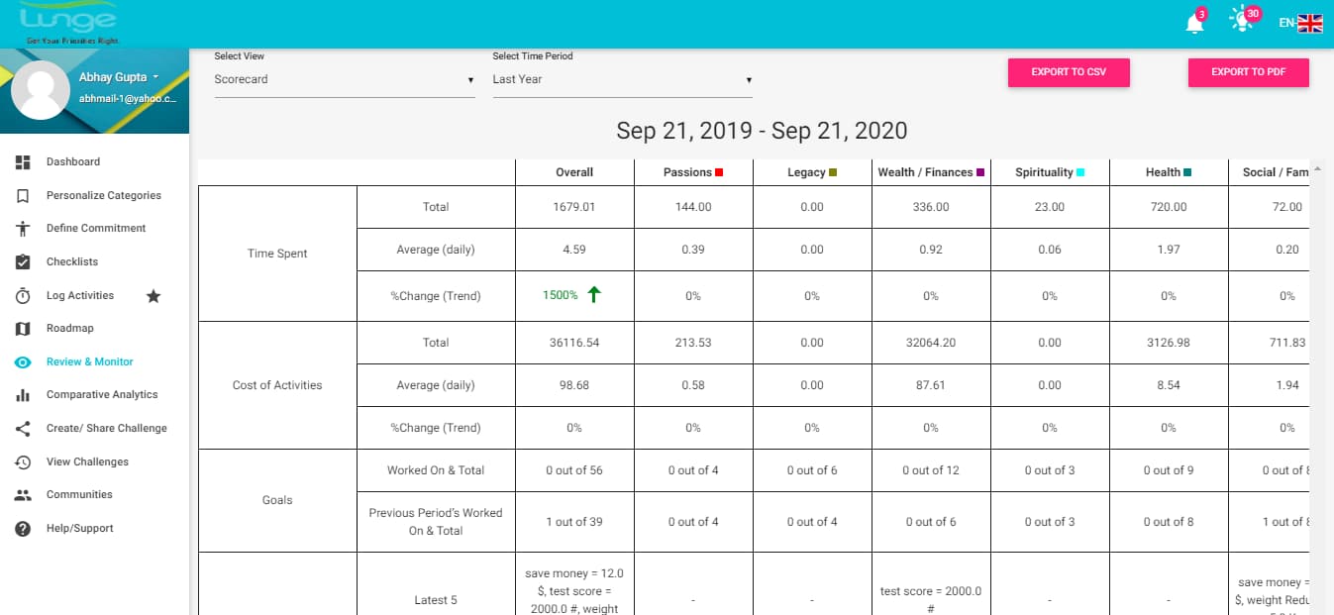The width and height of the screenshot is (1334, 615).
Task: Click the 1500% trend value
Action: click(560, 295)
